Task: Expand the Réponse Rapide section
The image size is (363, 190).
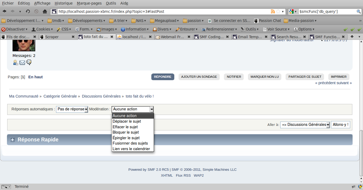Action: pos(12,140)
